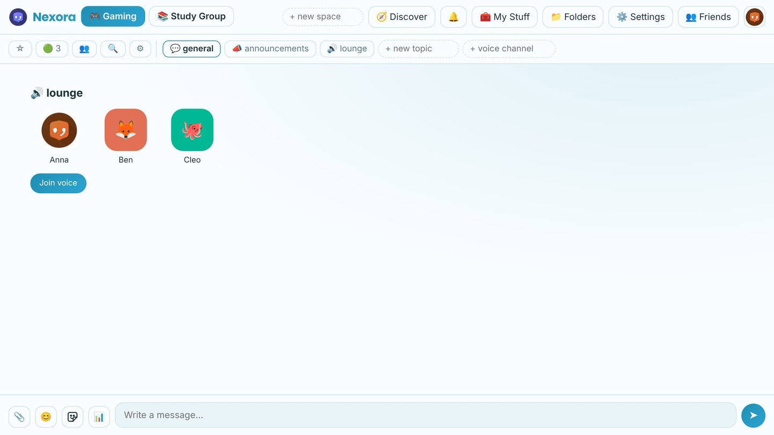The height and width of the screenshot is (435, 774).
Task: Click Cleo's octopus avatar
Action: (192, 130)
